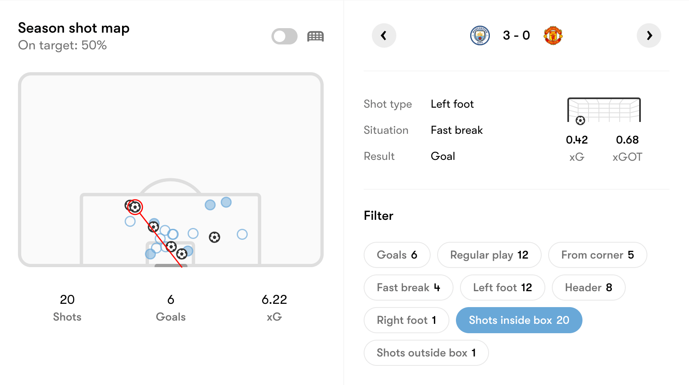Deselect the Shots inside box 20 filter
This screenshot has height=385, width=689.
[x=519, y=320]
